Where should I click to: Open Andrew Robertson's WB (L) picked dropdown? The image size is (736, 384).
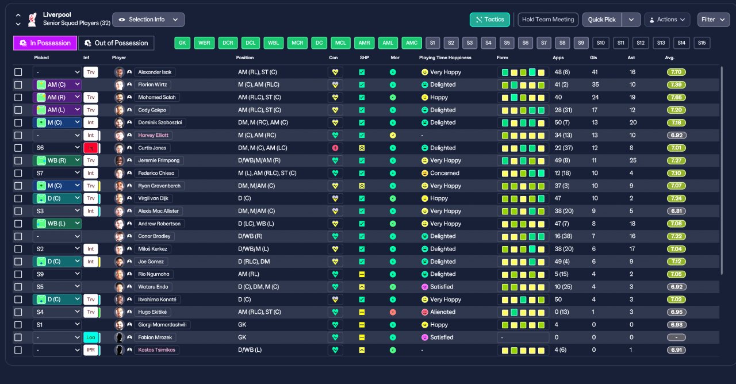point(57,224)
